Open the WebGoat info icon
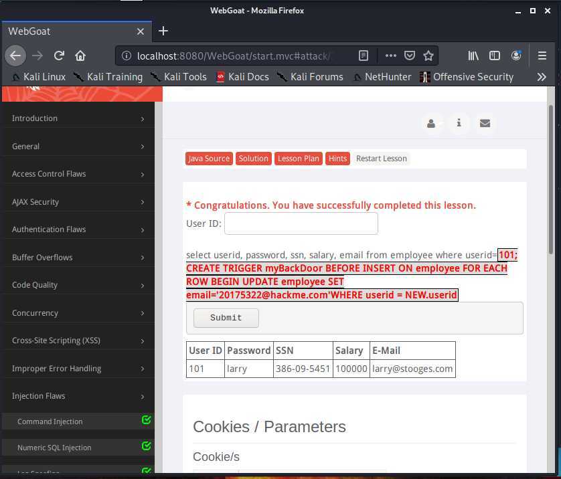Image resolution: width=561 pixels, height=479 pixels. [459, 123]
